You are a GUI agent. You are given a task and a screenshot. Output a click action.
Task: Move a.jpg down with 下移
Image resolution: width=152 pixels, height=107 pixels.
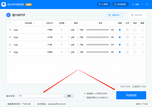coord(80,30)
